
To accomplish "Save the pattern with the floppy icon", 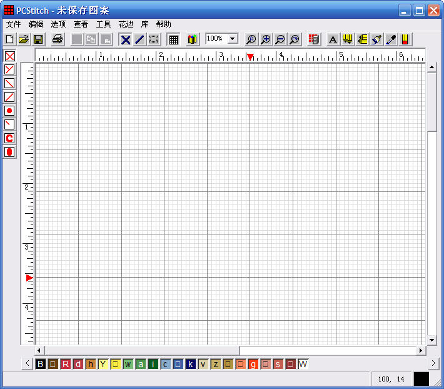I will click(x=38, y=39).
